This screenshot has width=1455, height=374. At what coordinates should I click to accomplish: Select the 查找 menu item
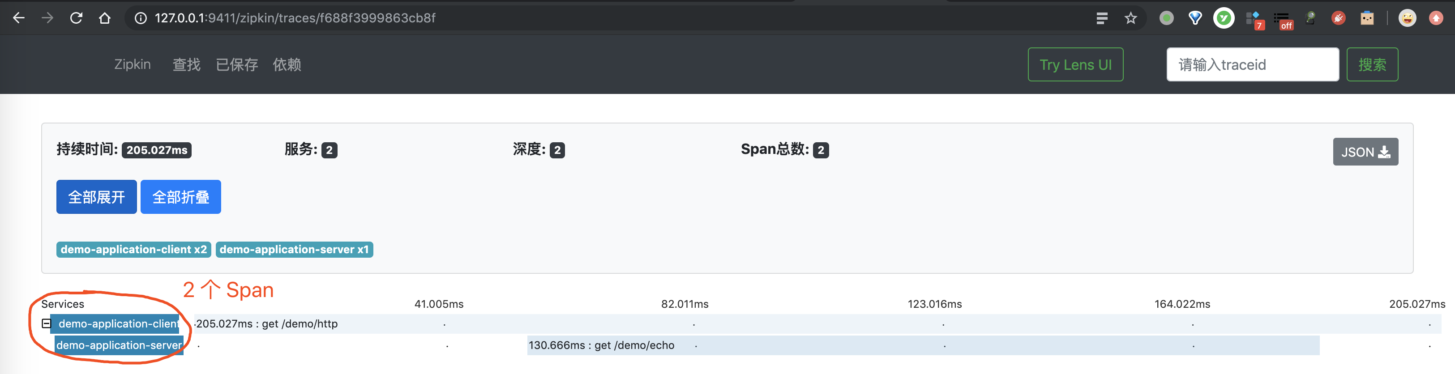coord(186,64)
